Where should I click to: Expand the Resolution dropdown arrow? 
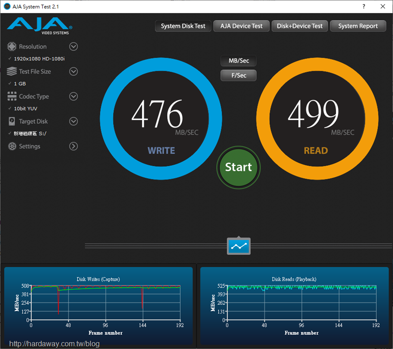coord(74,47)
